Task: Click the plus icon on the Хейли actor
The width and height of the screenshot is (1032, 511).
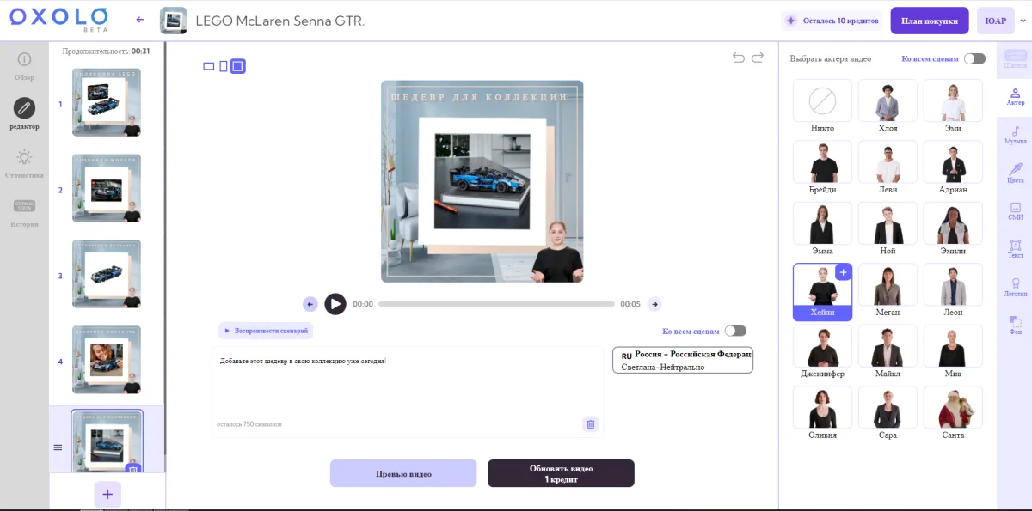Action: [843, 272]
